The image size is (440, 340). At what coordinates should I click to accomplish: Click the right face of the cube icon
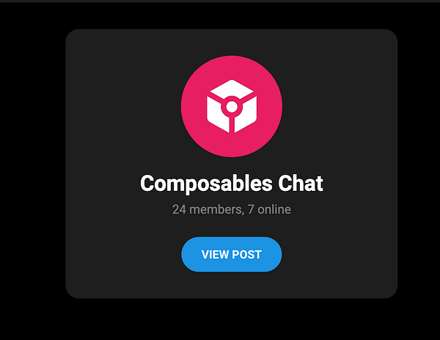pos(246,115)
